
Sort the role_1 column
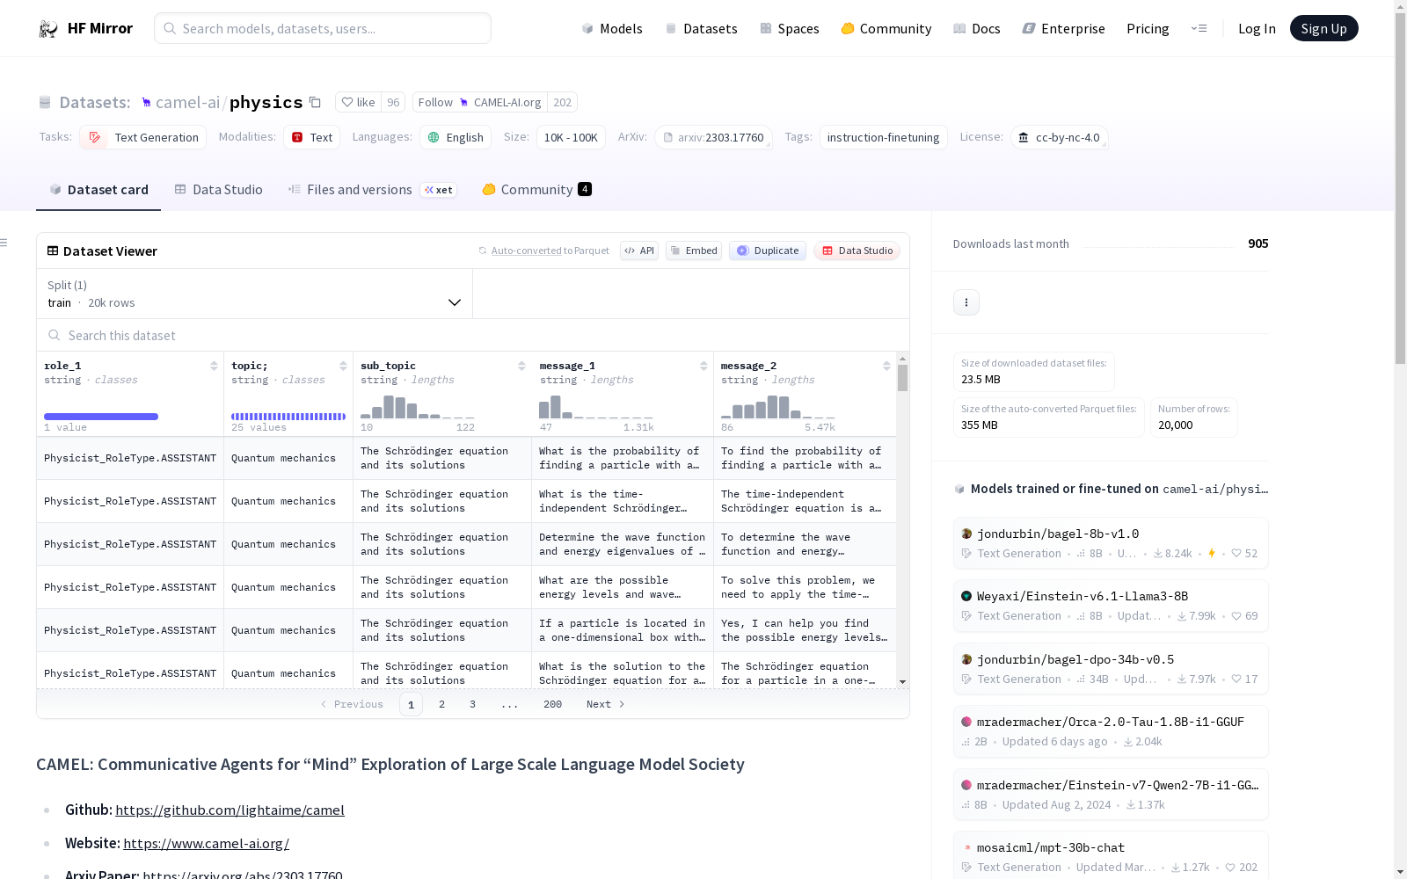coord(214,366)
